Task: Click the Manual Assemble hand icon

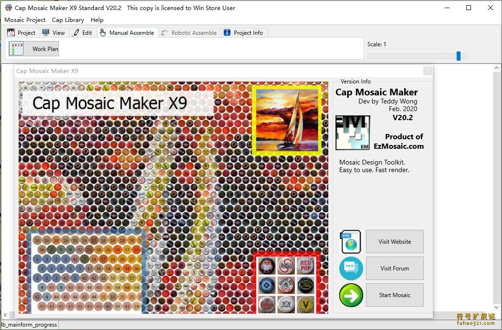Action: coord(102,32)
